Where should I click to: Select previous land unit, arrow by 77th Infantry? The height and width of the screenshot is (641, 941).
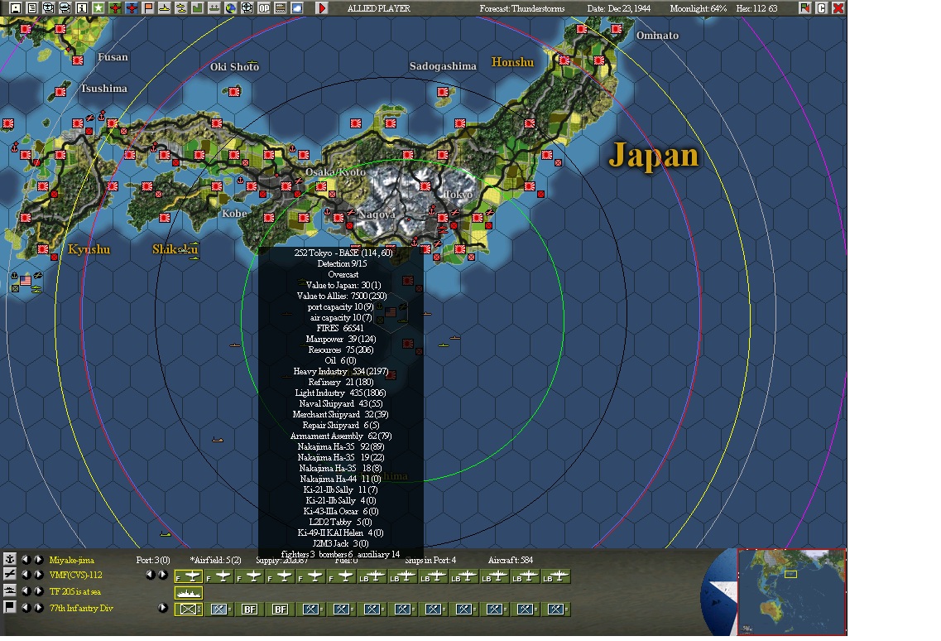click(26, 608)
